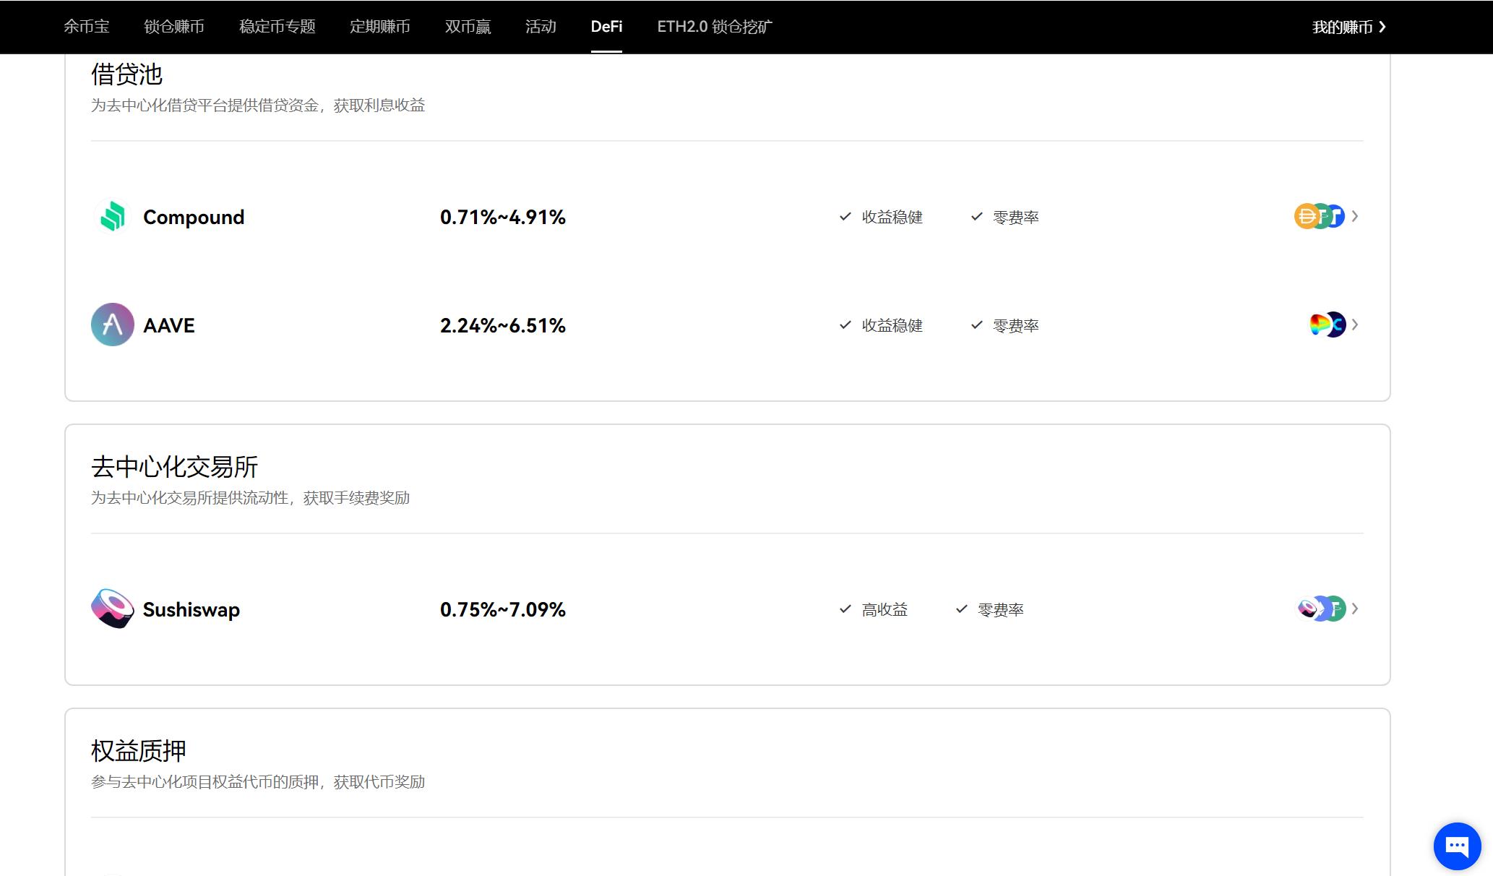
Task: Click Sushiswap's supported token icons cluster
Action: (1321, 609)
